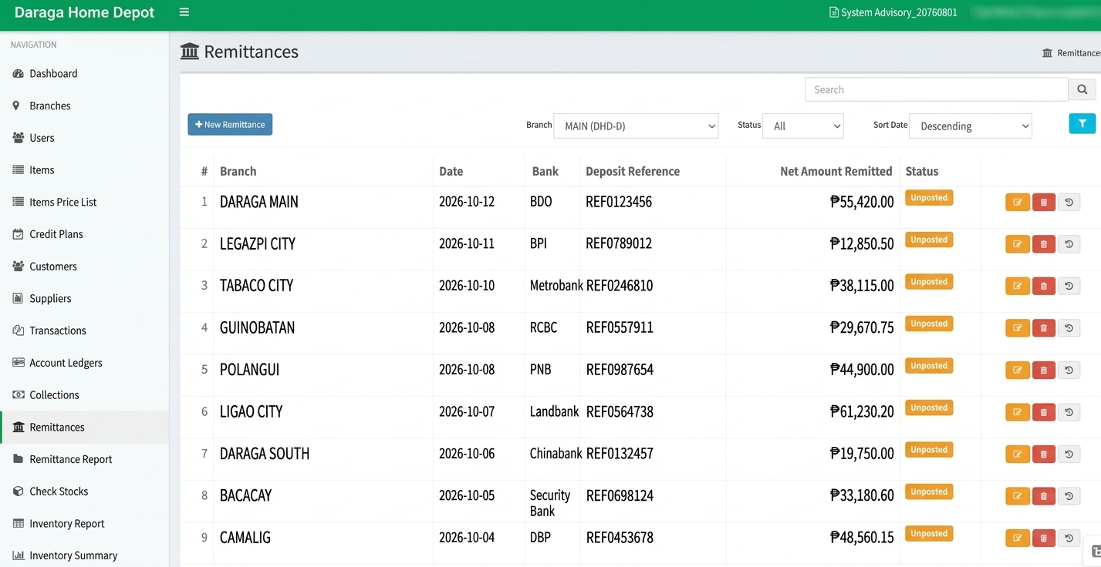Open the System Advisory_20760801 link
The width and height of the screenshot is (1101, 567).
(893, 12)
